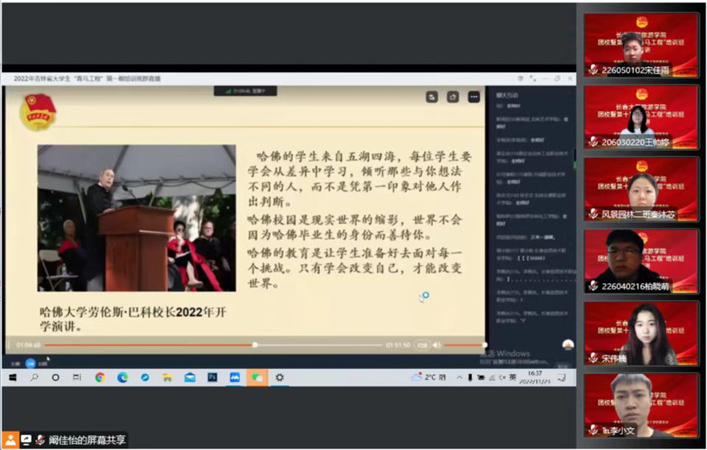The width and height of the screenshot is (707, 450).
Task: Select participant tile 206030220王帅哆
Action: coord(641,117)
